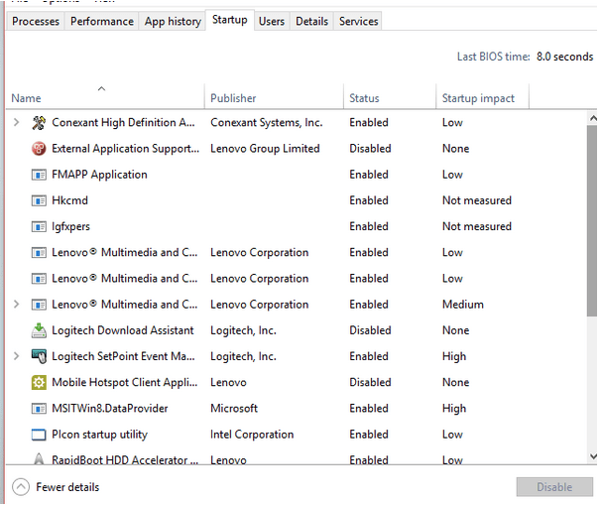Image resolution: width=602 pixels, height=505 pixels.
Task: Open the Services tab
Action: [x=359, y=21]
